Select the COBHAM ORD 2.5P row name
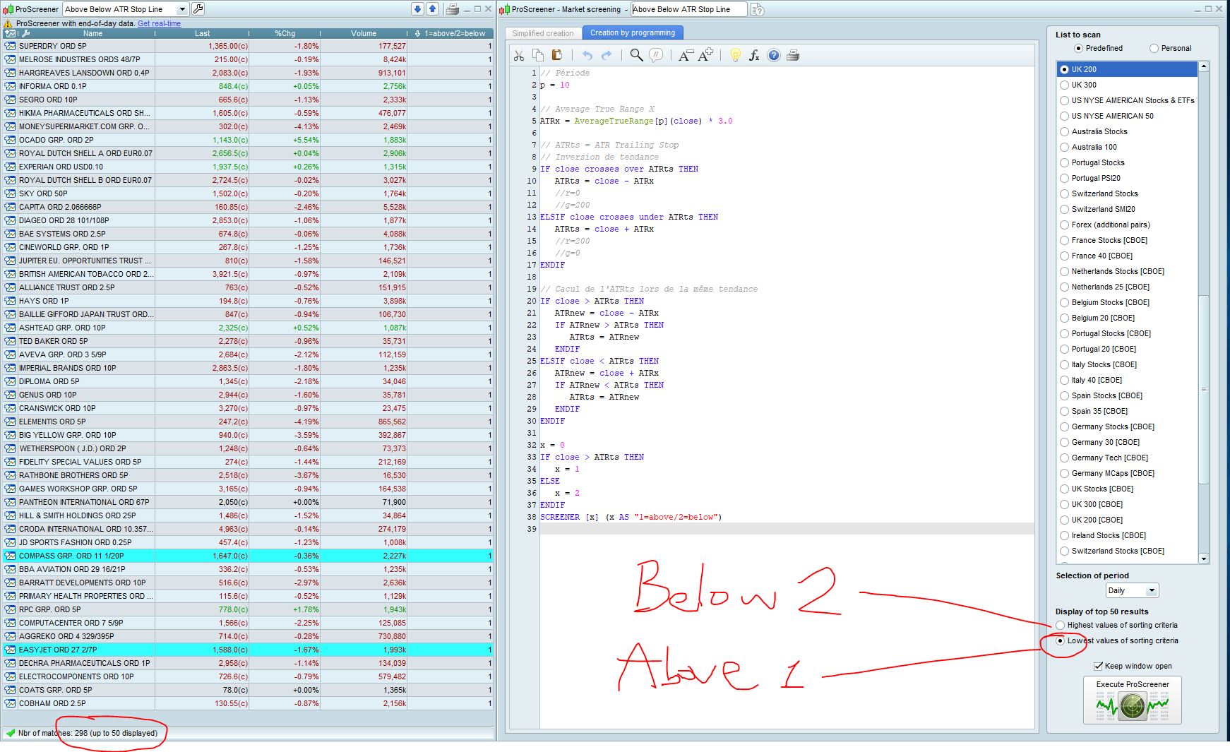This screenshot has height=752, width=1230. 52,703
